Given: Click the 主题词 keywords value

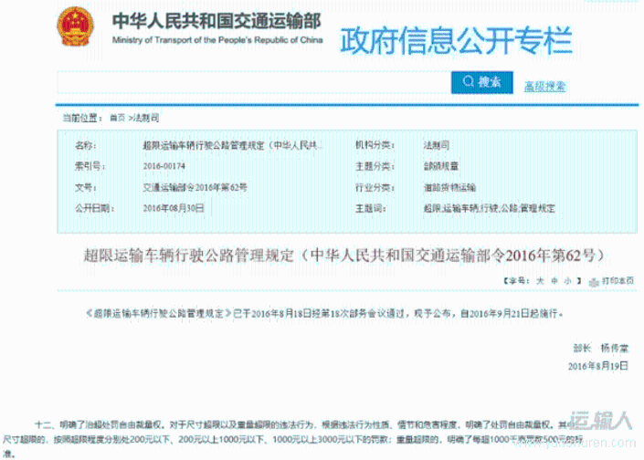Looking at the screenshot, I should click(x=489, y=208).
